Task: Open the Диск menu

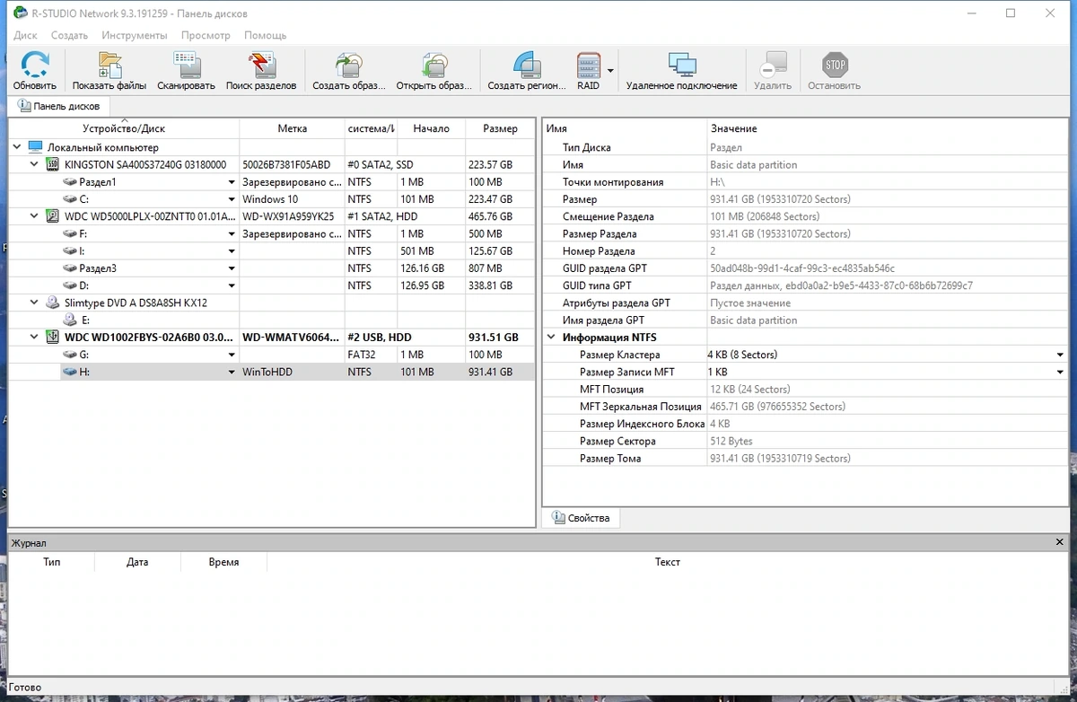Action: pos(25,35)
